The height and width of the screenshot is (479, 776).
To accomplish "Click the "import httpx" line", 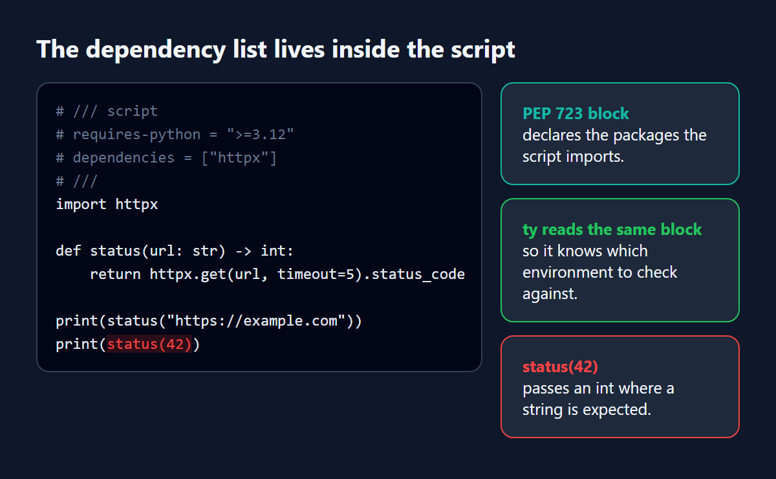I will click(x=107, y=205).
